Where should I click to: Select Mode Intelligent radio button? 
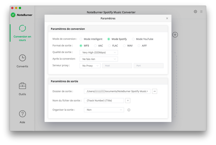pos(81,39)
